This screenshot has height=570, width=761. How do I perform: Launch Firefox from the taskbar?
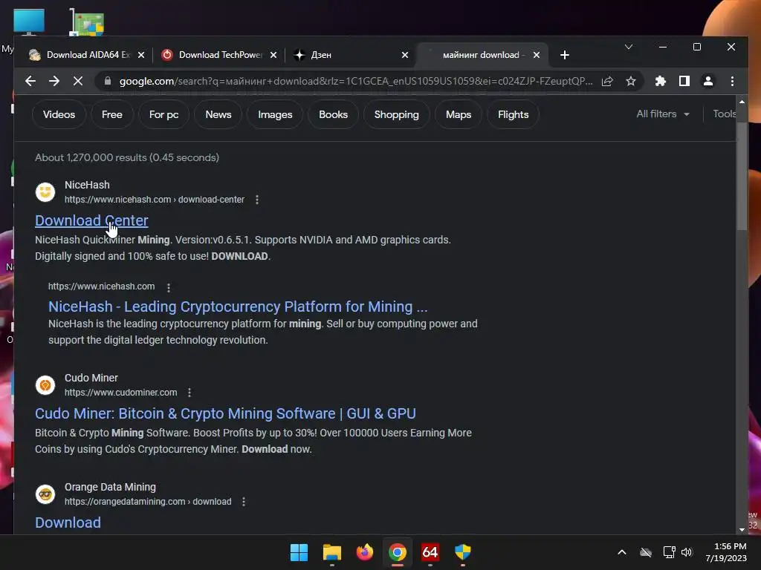click(364, 552)
